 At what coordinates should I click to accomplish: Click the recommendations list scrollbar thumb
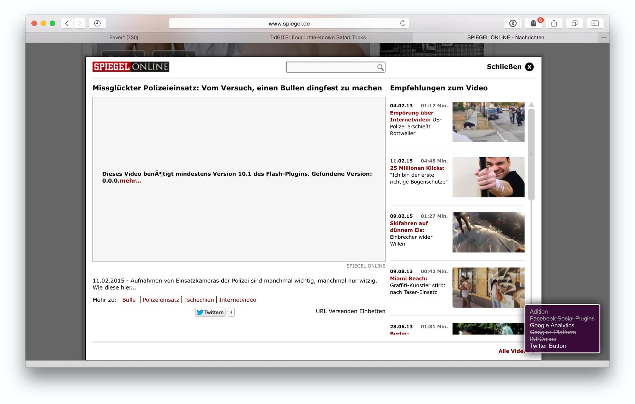(x=531, y=154)
